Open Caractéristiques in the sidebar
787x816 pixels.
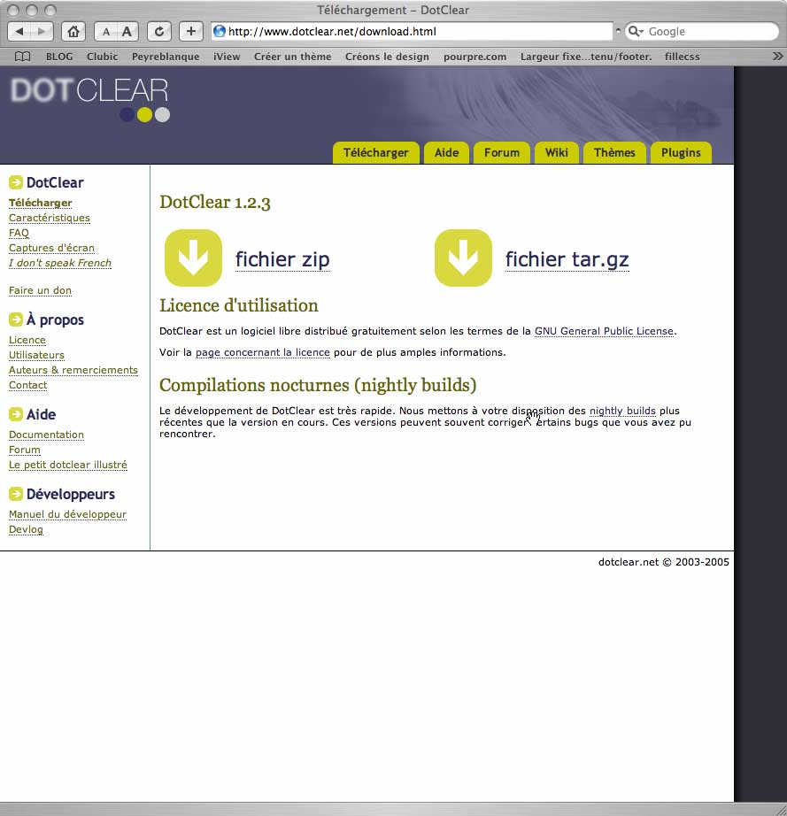click(x=50, y=218)
